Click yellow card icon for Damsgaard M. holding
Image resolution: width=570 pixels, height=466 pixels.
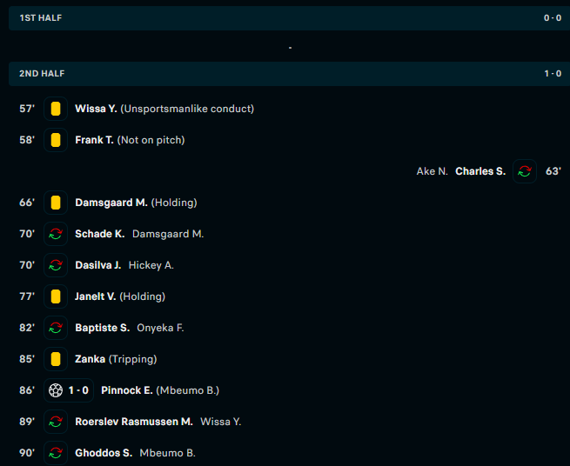(56, 203)
